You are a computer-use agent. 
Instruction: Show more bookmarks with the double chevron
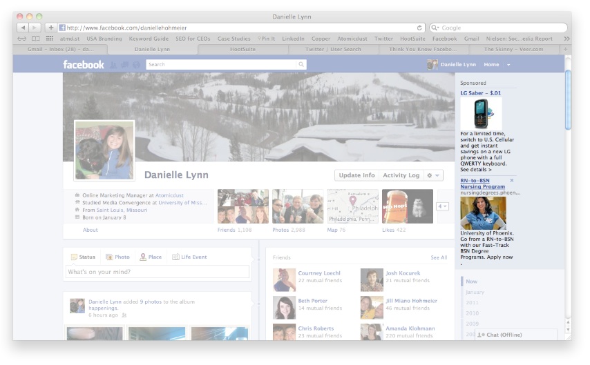point(567,39)
